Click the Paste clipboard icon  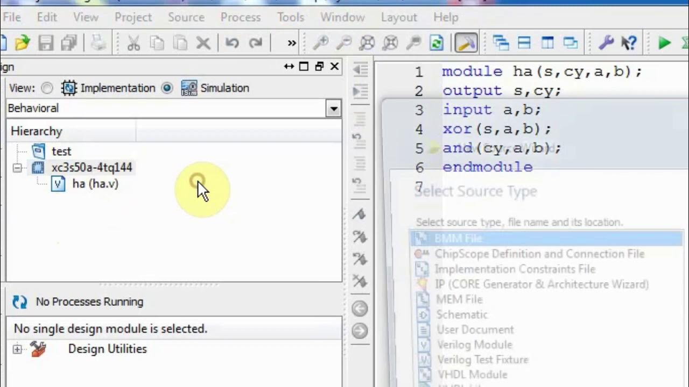(180, 43)
